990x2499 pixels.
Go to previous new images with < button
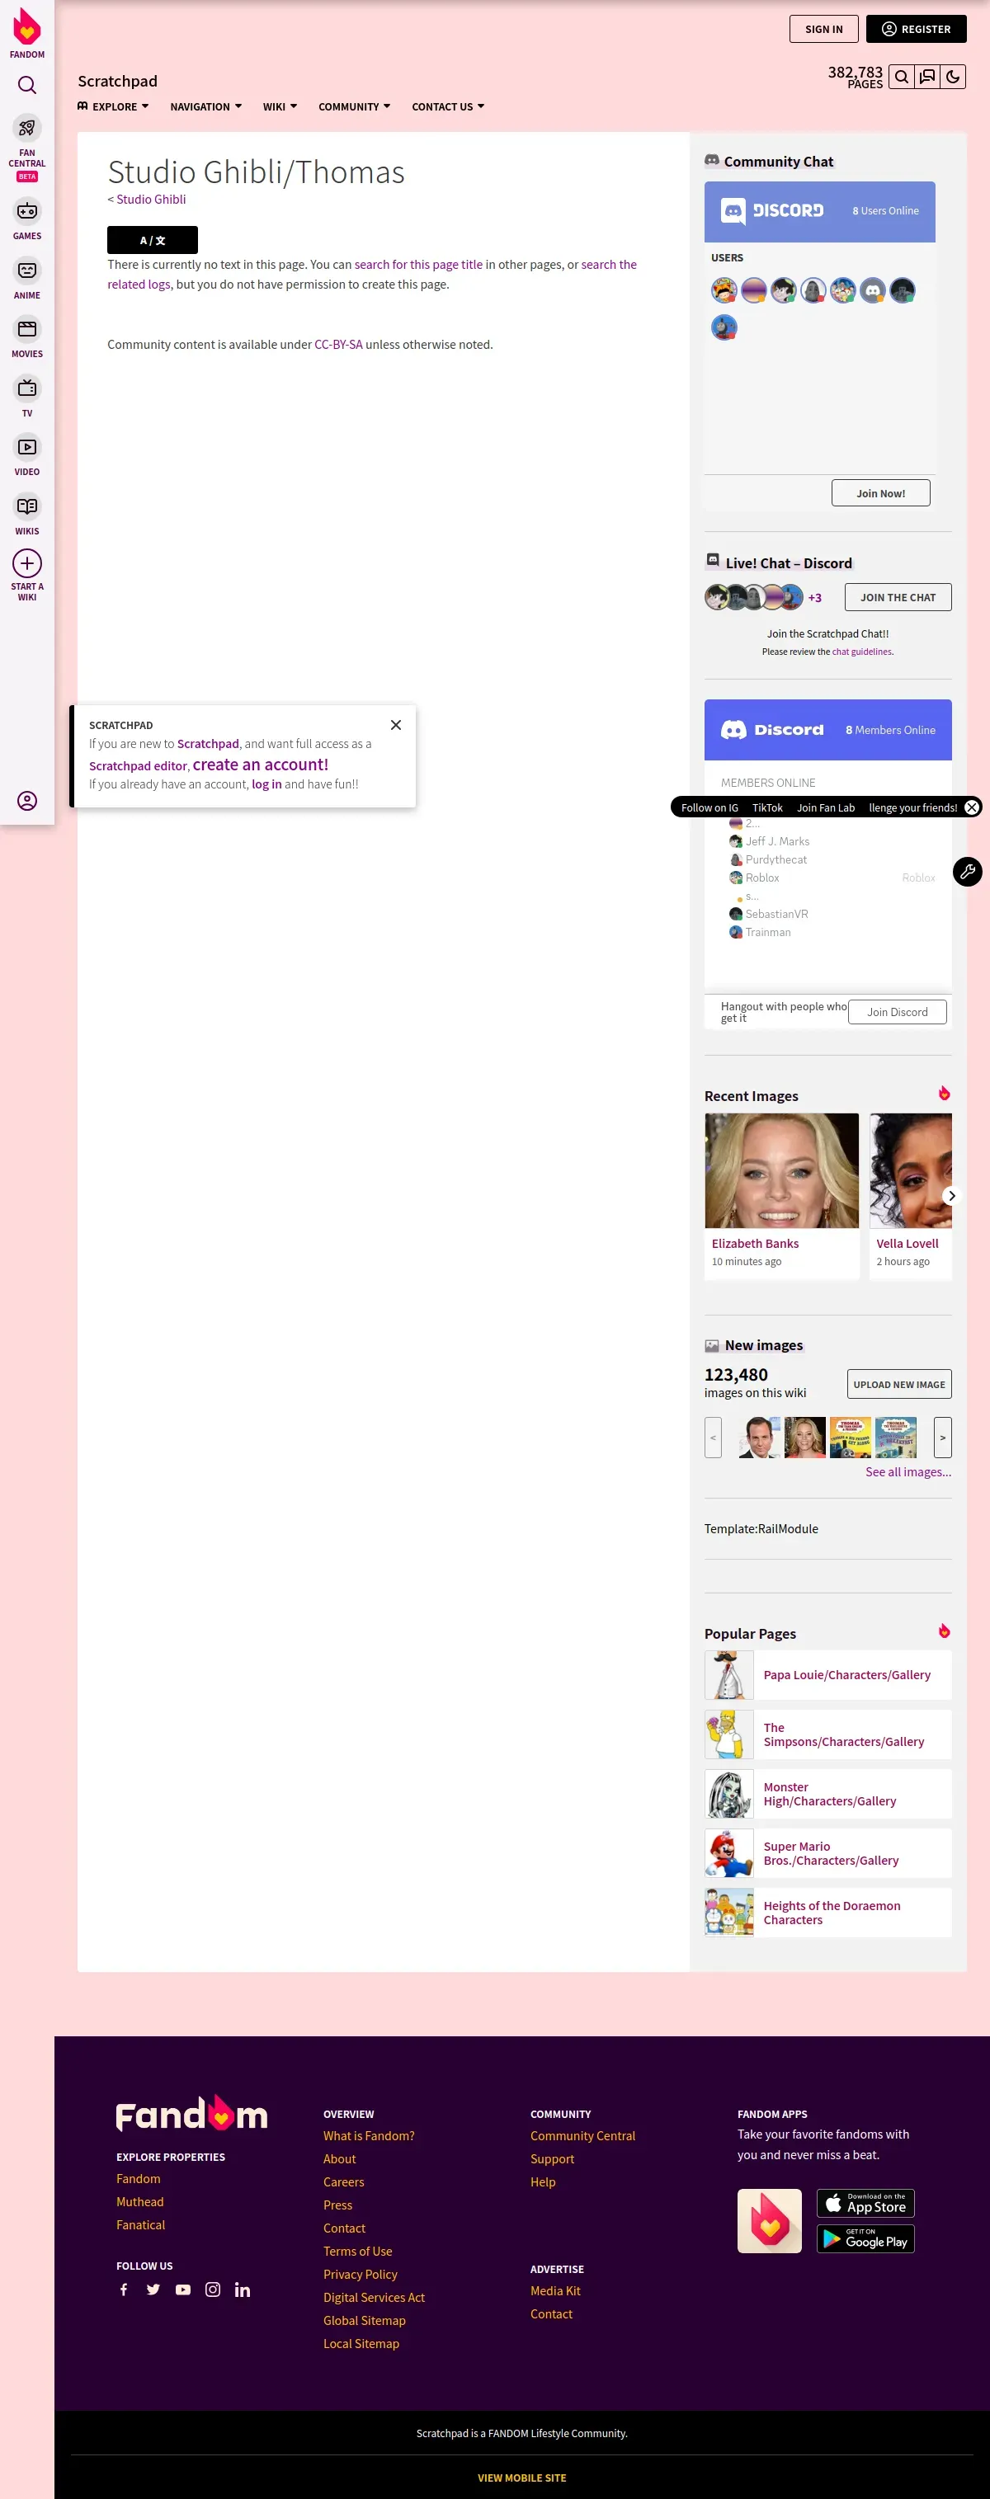pyautogui.click(x=714, y=1437)
